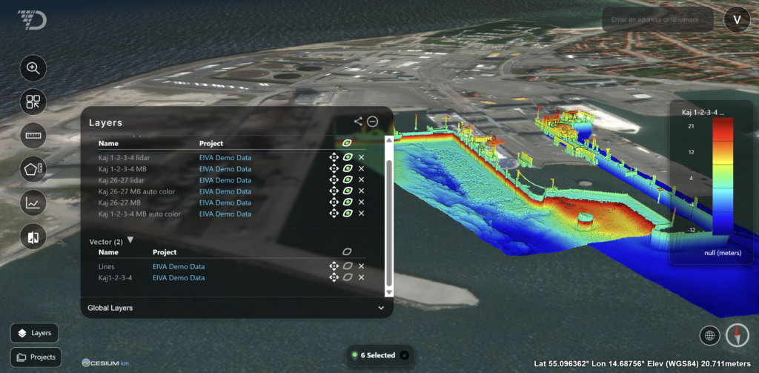This screenshot has height=373, width=759.
Task: Select the polygon area measure tool
Action: [33, 170]
